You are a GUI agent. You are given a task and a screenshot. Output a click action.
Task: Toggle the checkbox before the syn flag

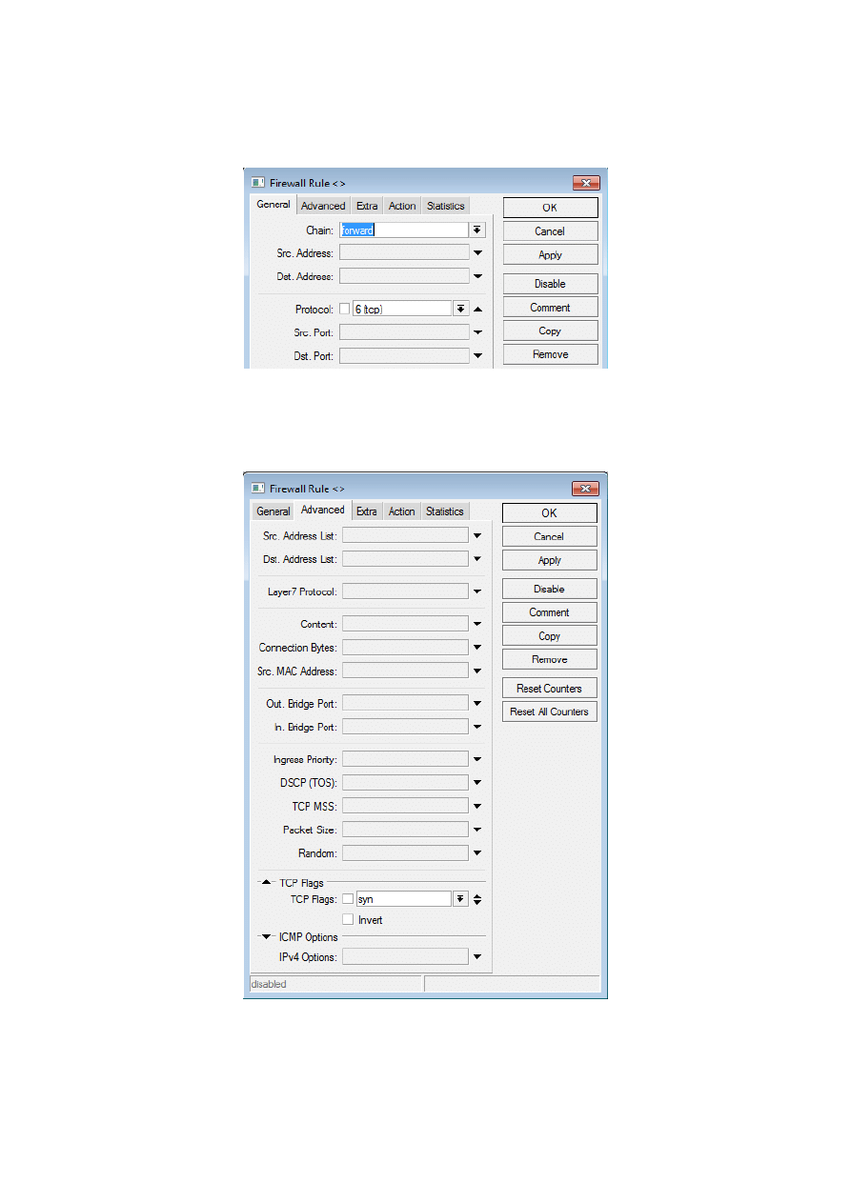348,898
